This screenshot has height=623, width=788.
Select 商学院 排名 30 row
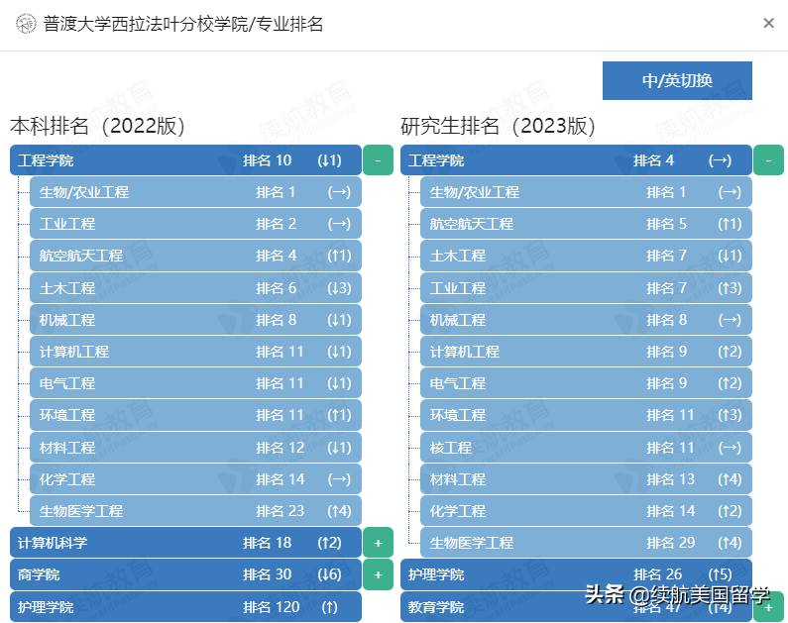coord(185,574)
